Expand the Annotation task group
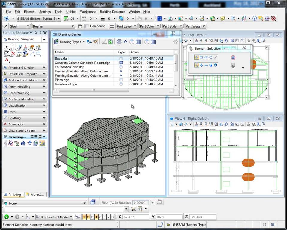Viewport: 287px width, 230px height. [25, 124]
